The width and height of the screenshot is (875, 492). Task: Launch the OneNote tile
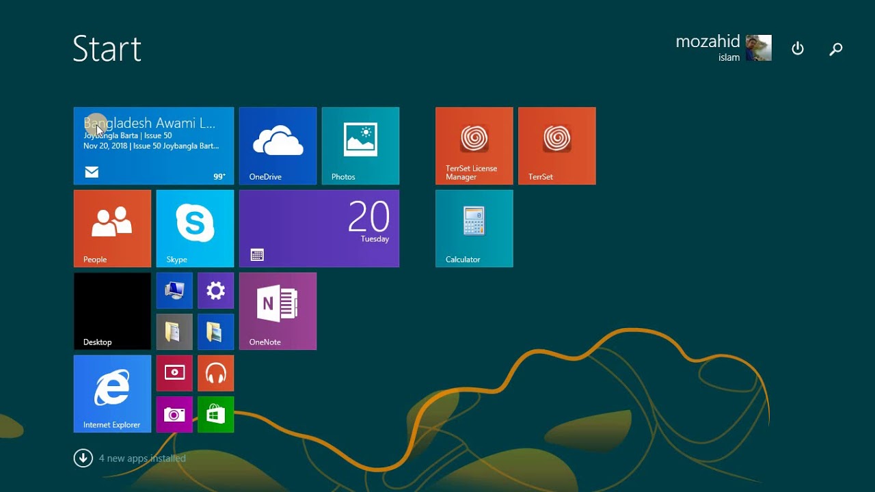(278, 311)
